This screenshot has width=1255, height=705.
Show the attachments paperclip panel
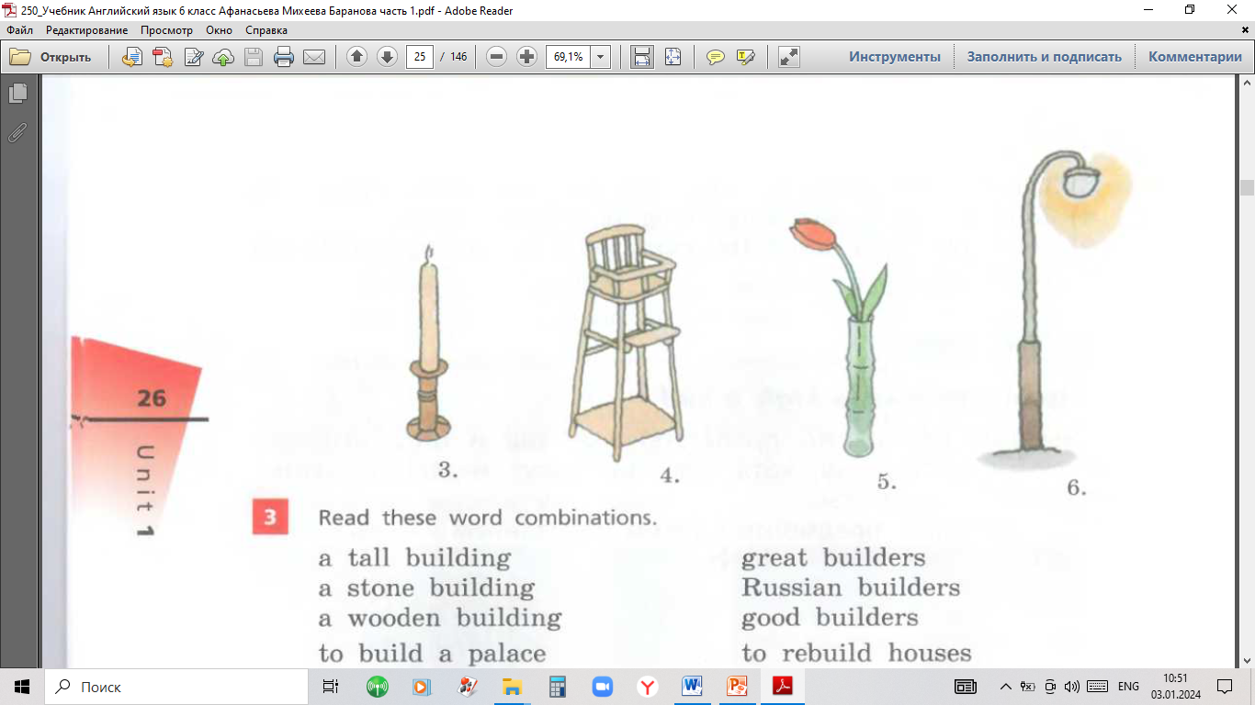click(x=17, y=133)
